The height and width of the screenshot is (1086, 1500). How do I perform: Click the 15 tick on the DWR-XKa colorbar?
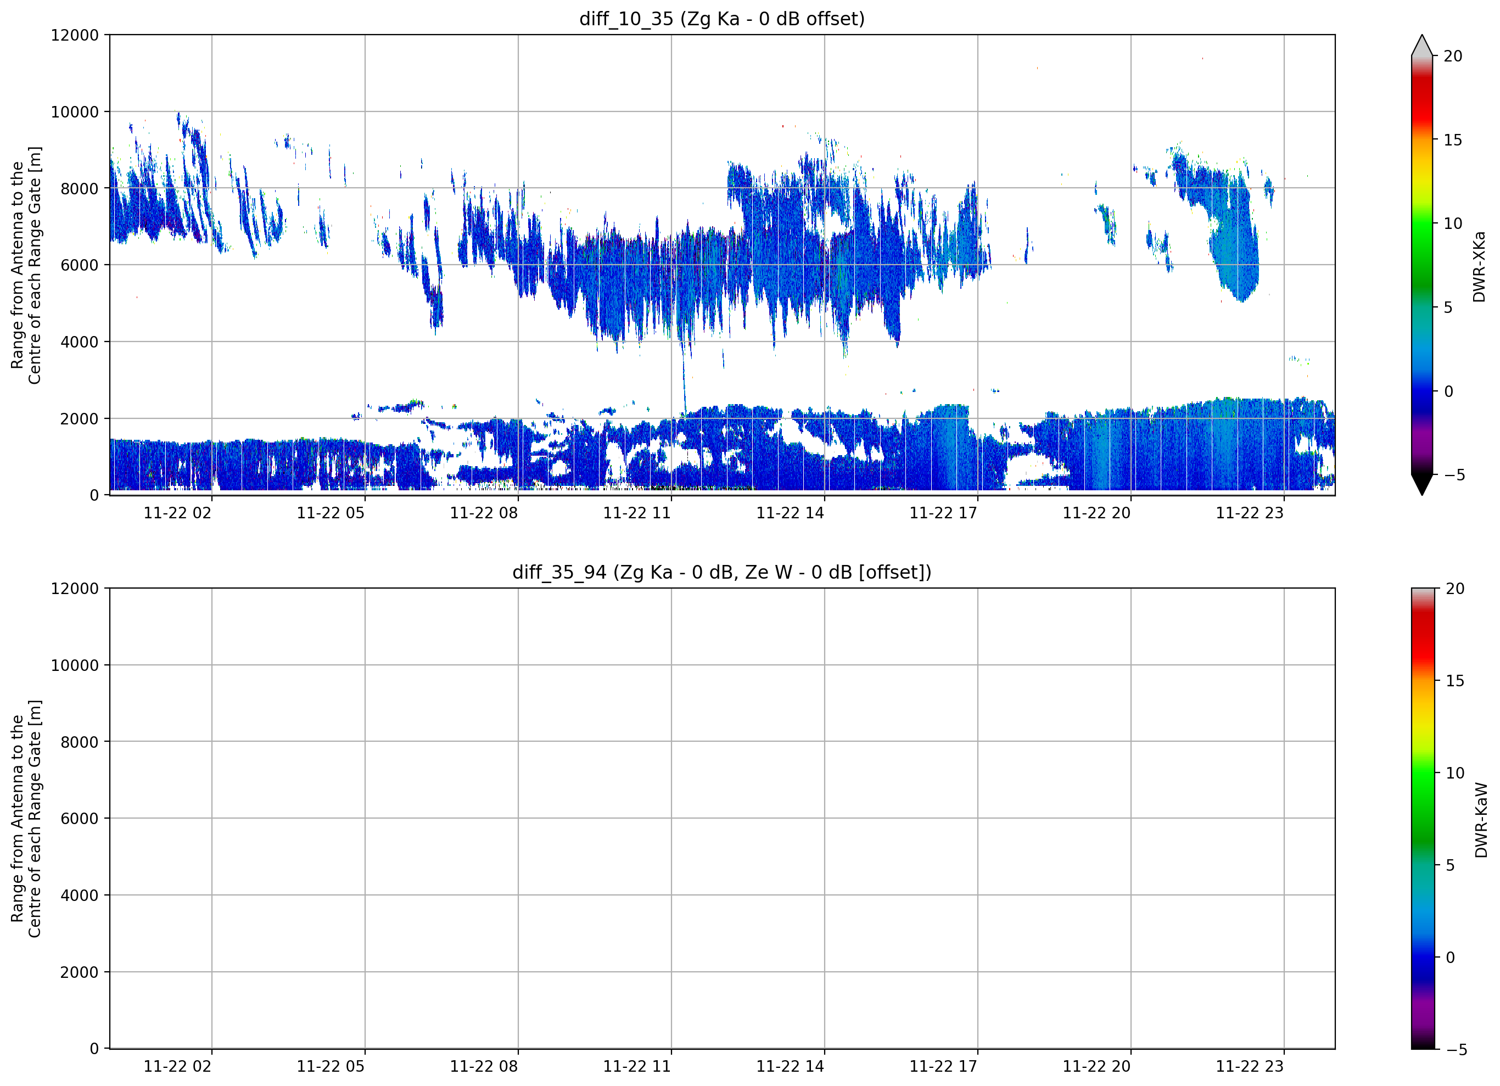[x=1452, y=140]
